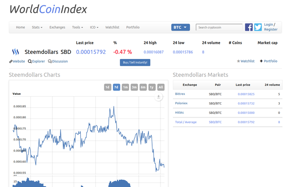Viewport: 295px width, 187px height.
Task: Click the 24 low value 0.00015786
Action: pos(183,52)
